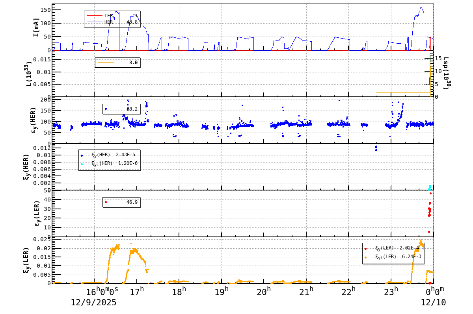Click the εy(LER) axis title

[37, 213]
